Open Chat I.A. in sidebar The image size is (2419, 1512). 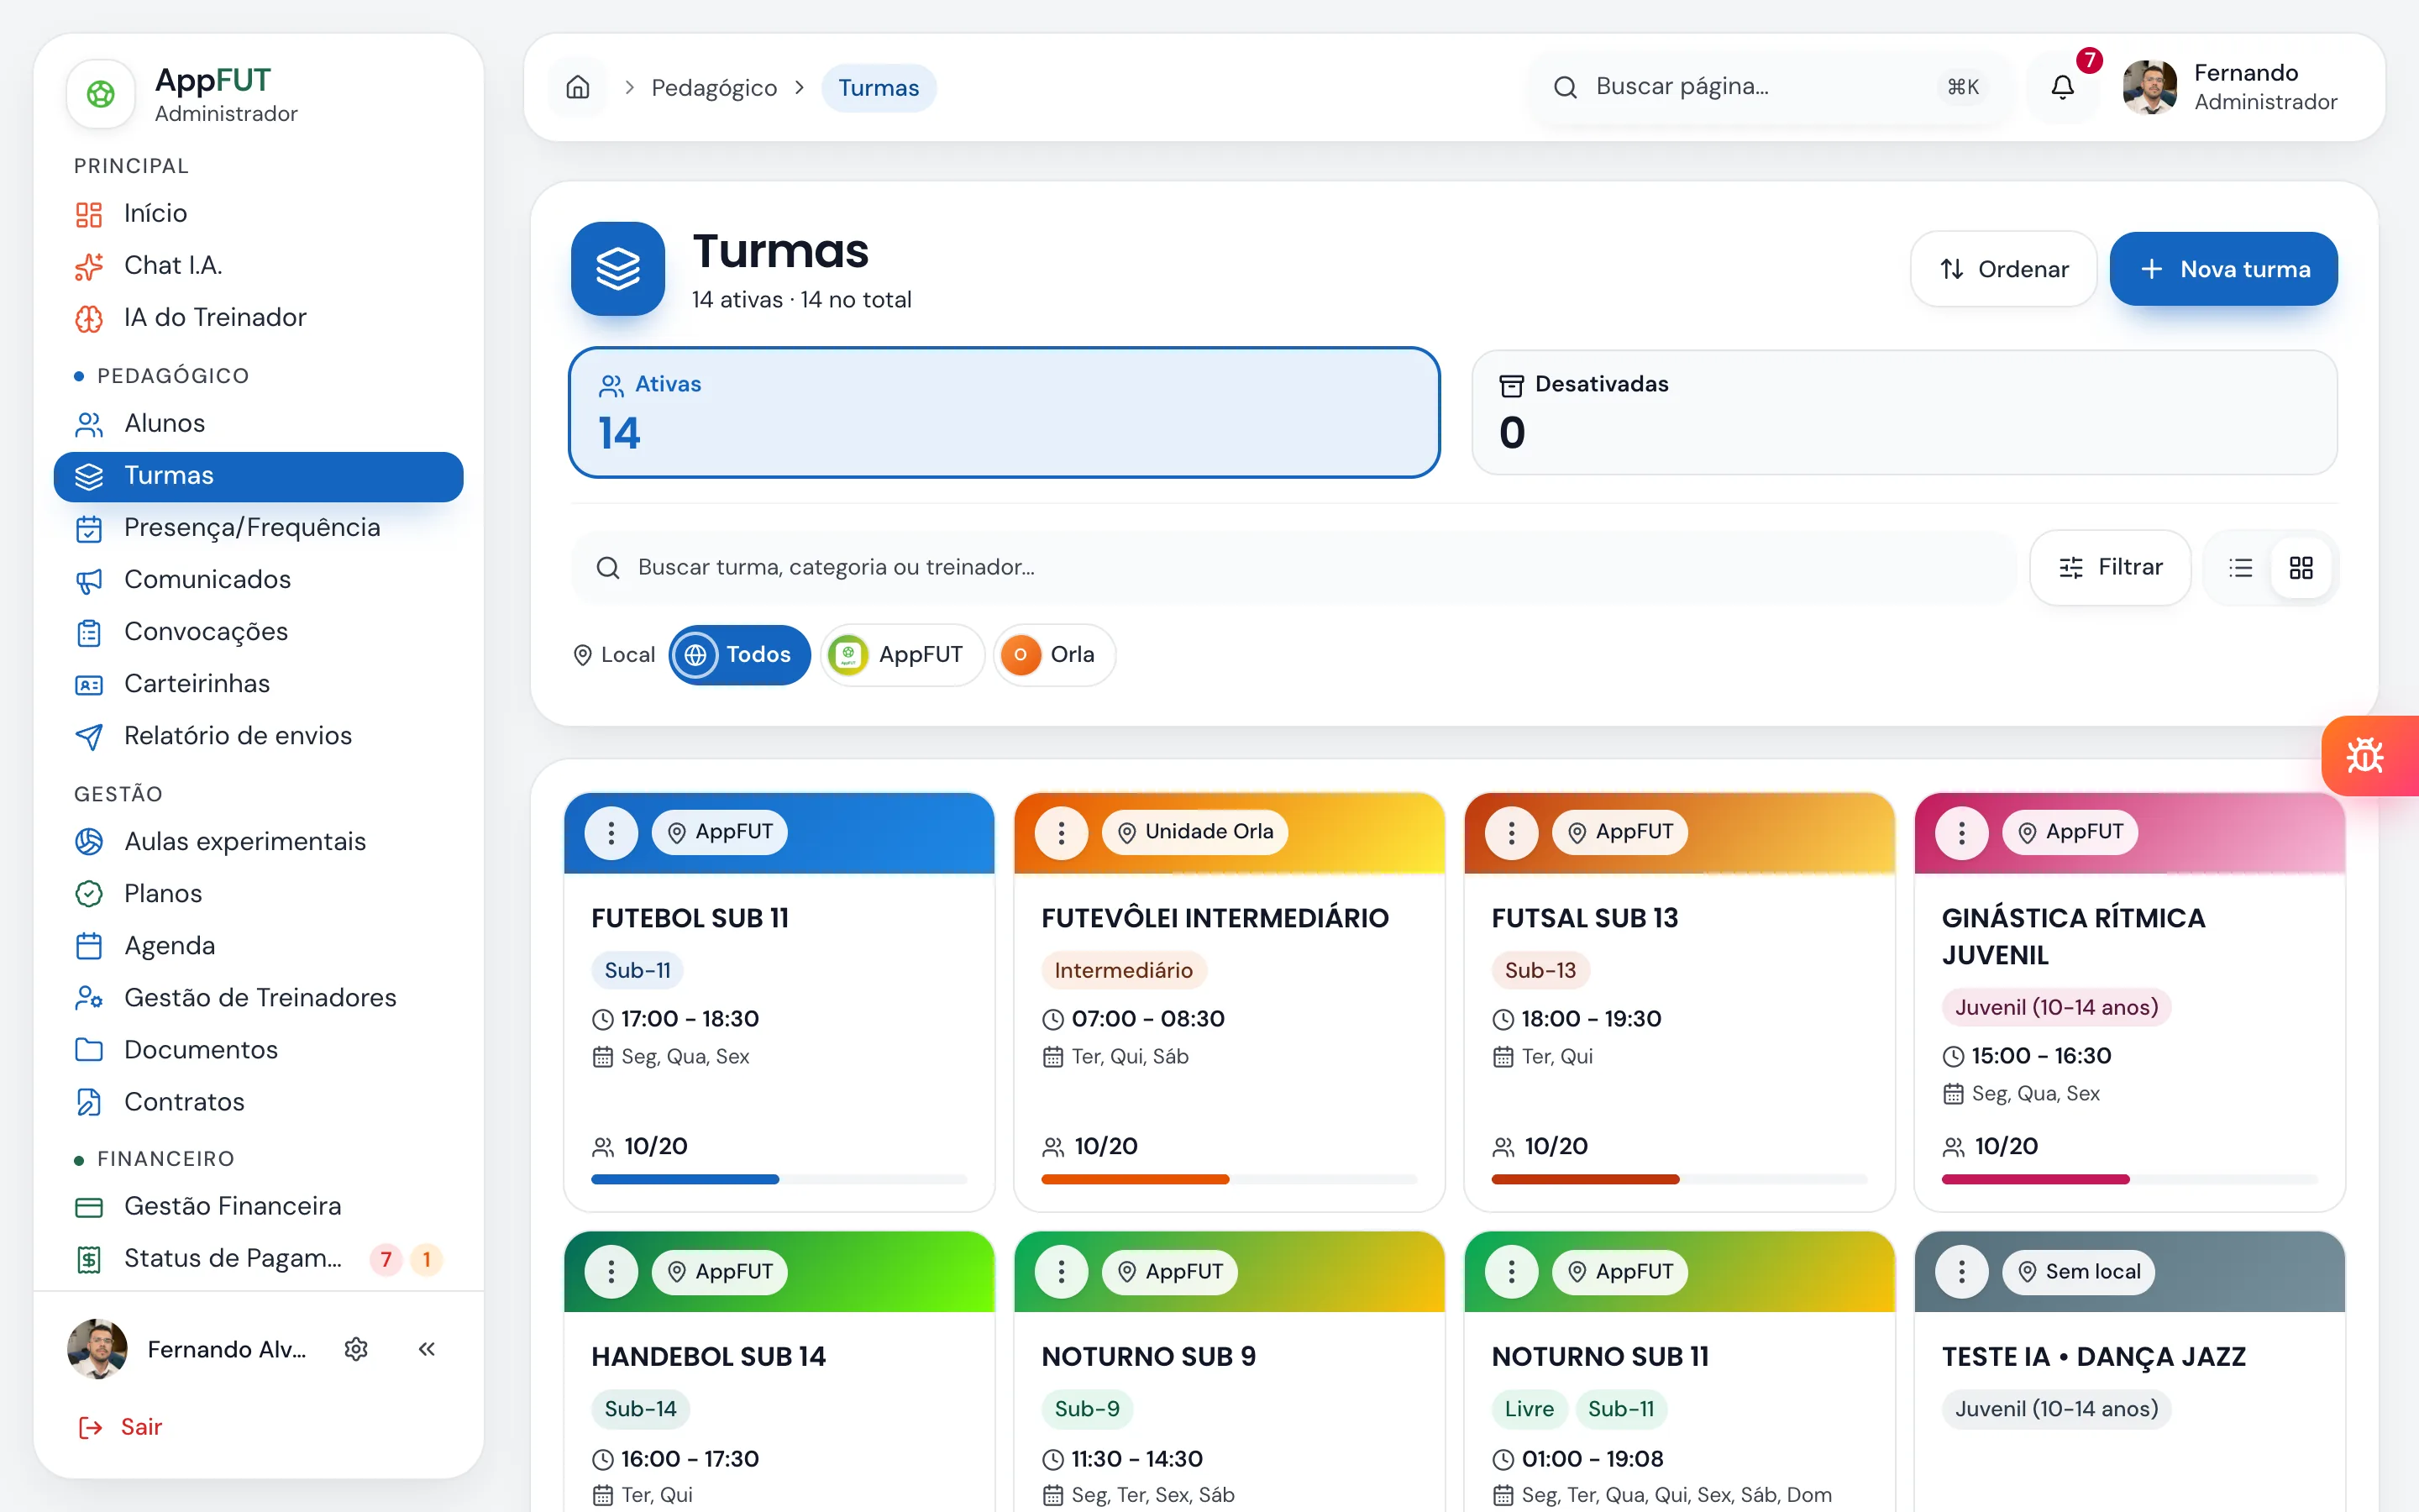pos(258,265)
